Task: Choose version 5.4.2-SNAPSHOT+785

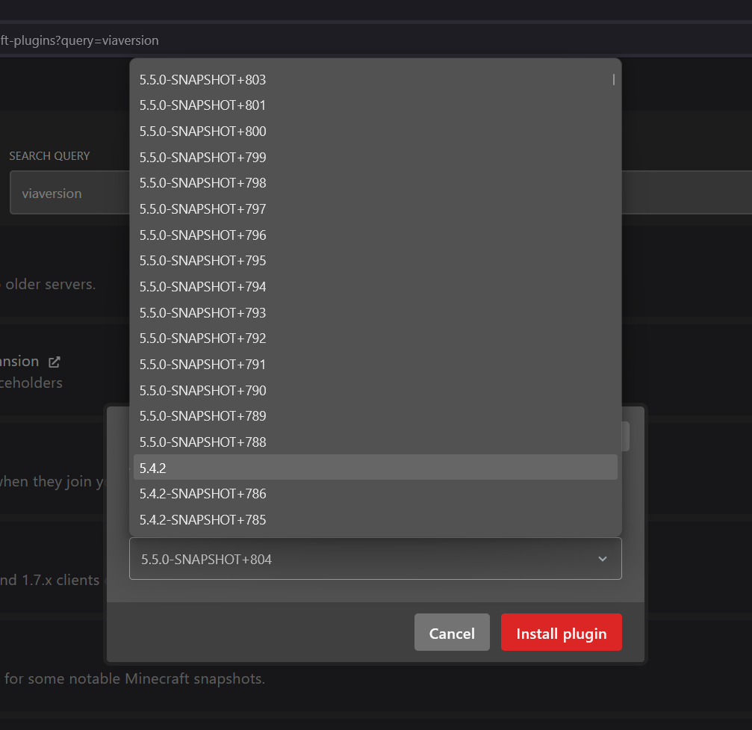Action: (x=375, y=519)
